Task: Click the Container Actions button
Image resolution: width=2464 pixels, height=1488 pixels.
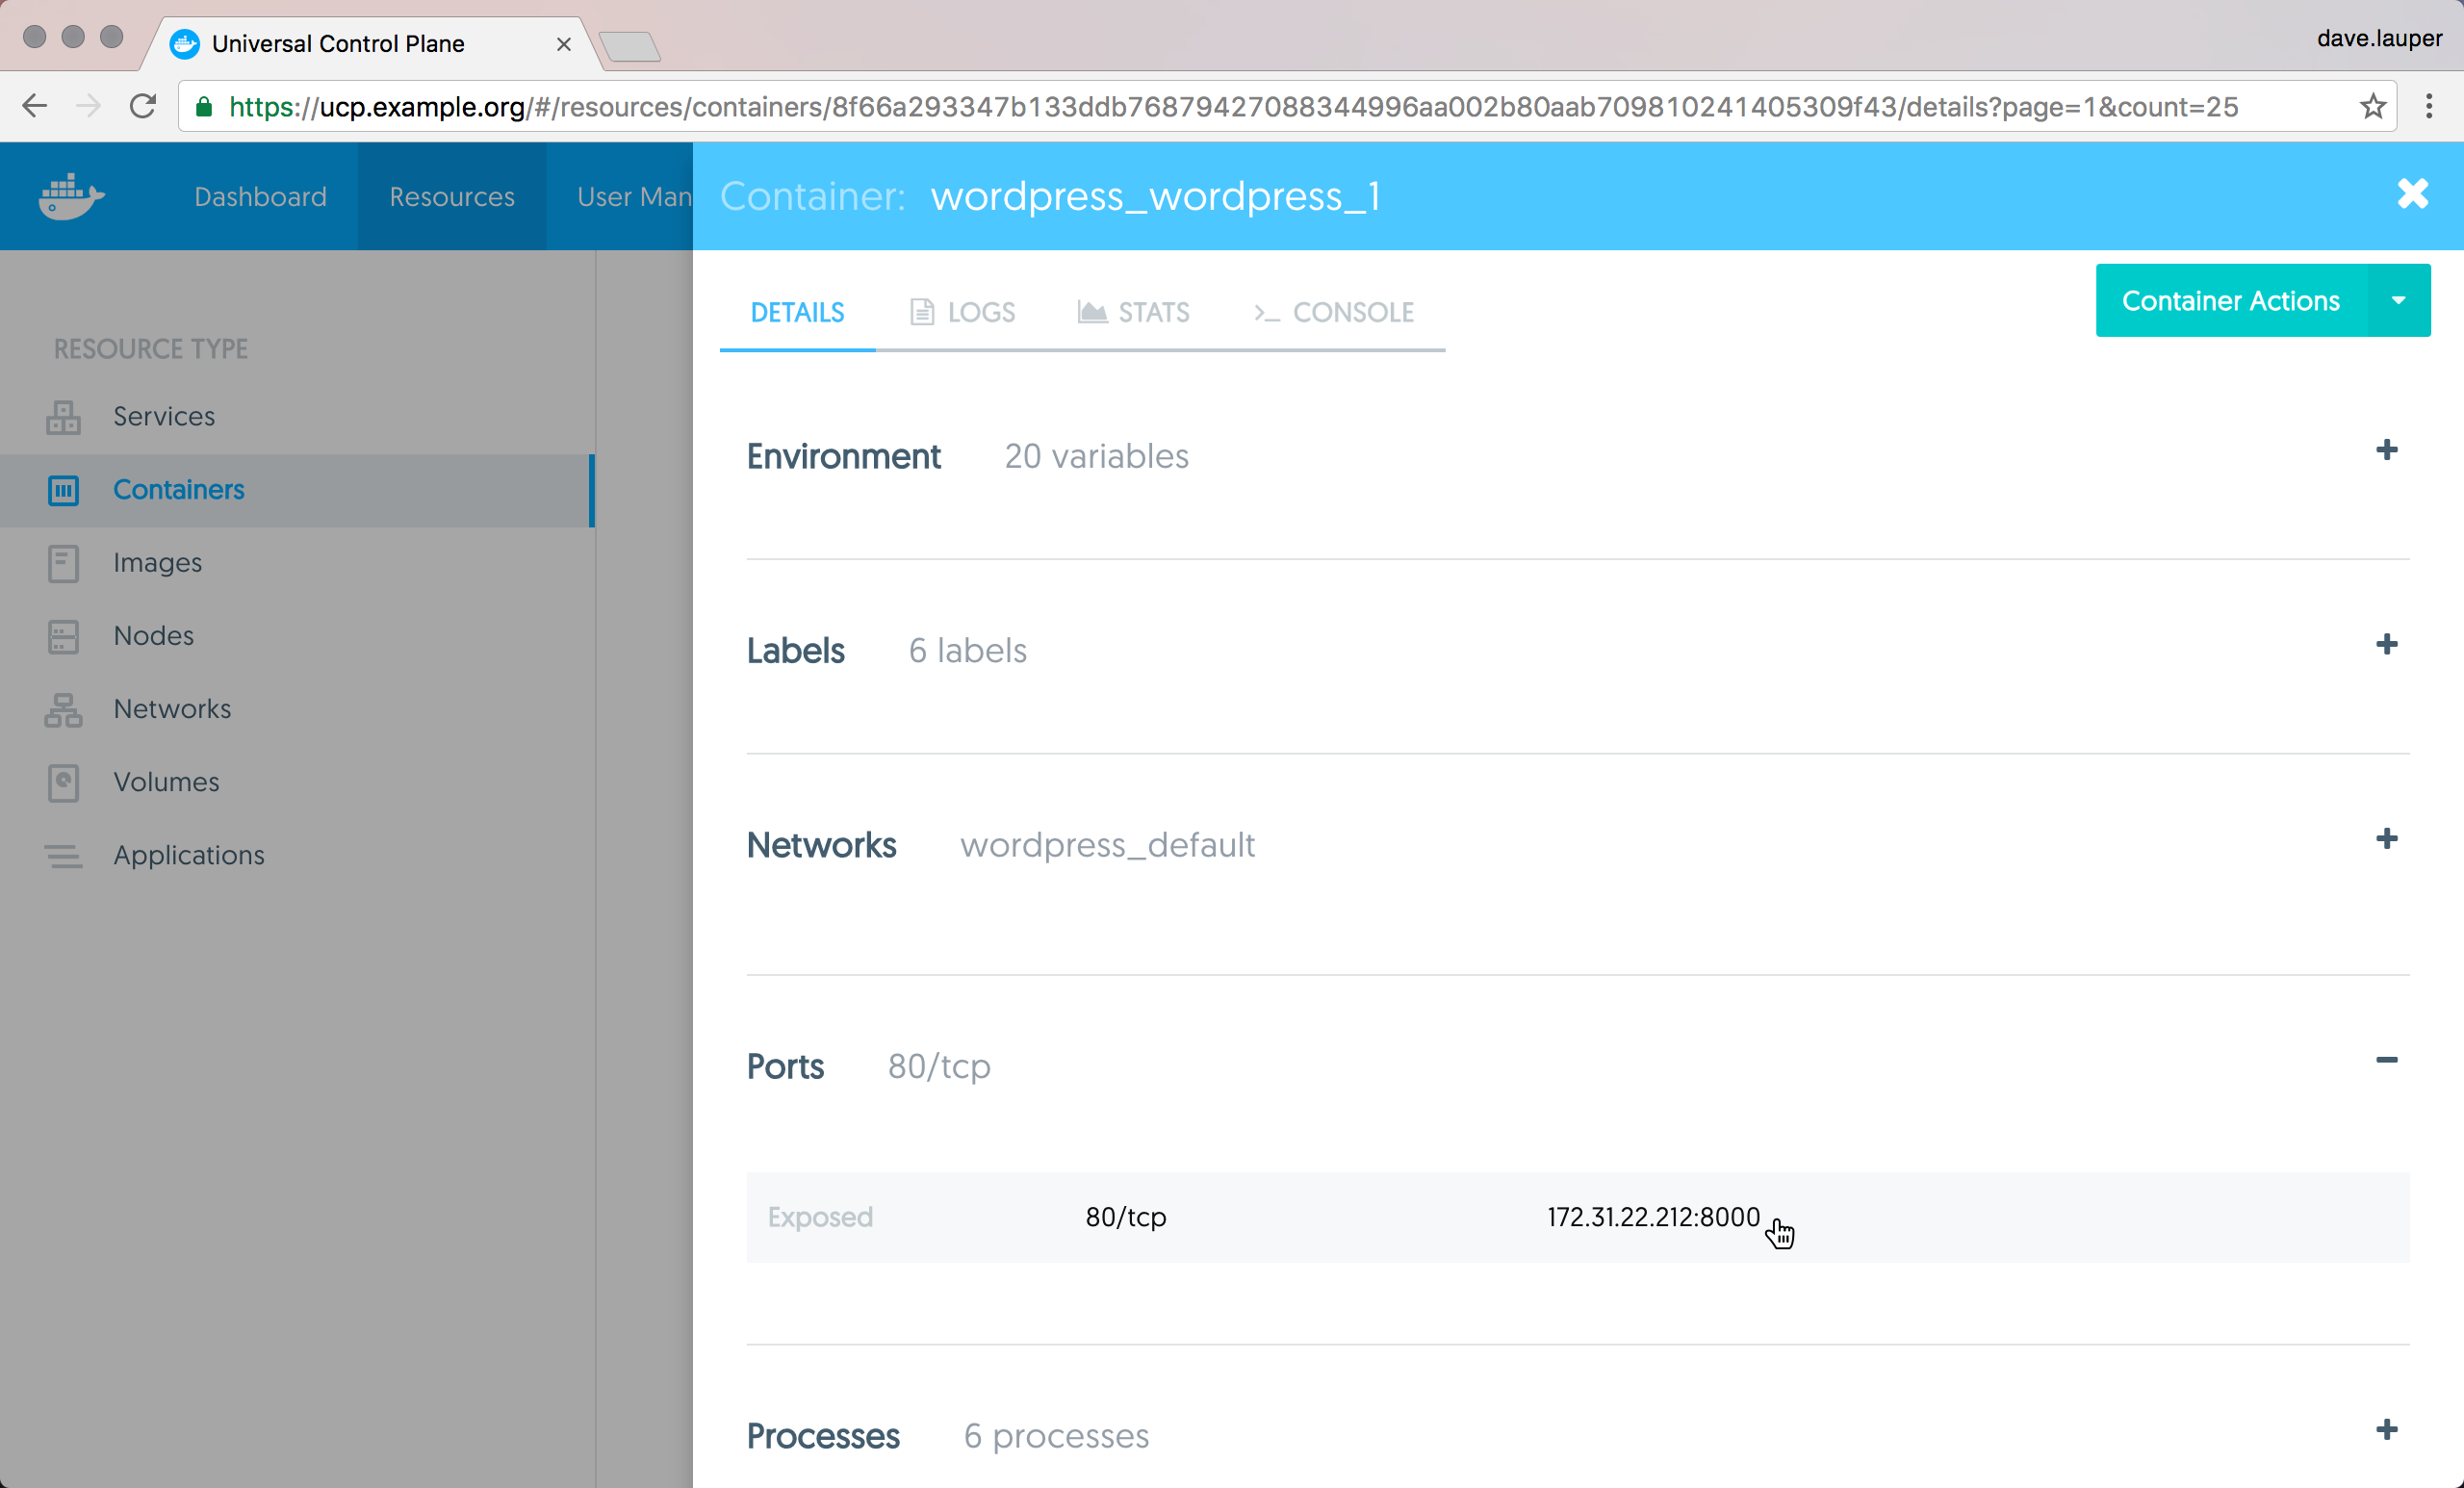Action: click(x=2230, y=301)
